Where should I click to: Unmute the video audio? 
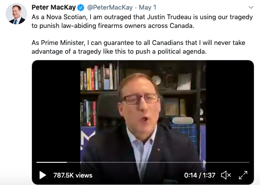tap(226, 175)
